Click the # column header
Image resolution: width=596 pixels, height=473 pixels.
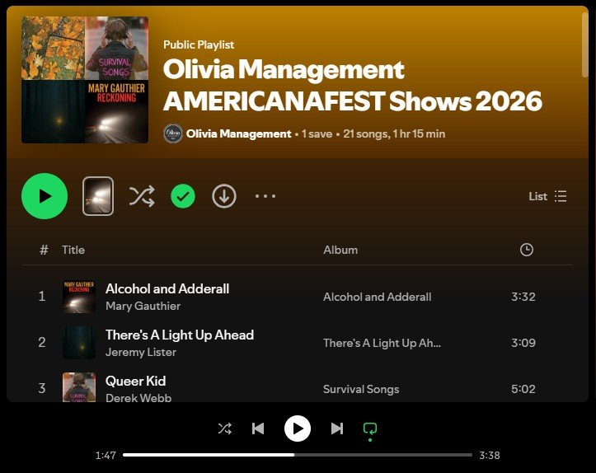click(44, 250)
